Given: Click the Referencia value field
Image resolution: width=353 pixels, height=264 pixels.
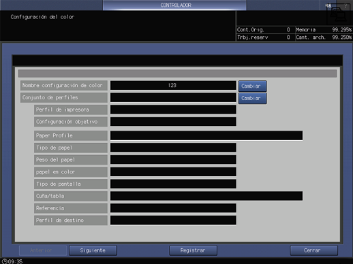Looking at the screenshot, I should tap(173, 208).
